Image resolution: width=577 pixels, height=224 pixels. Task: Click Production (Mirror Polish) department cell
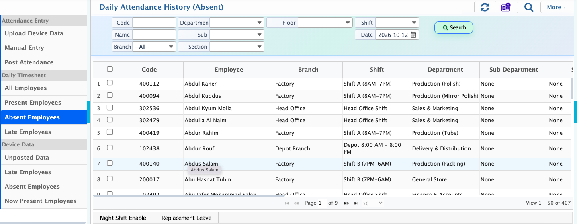click(445, 96)
